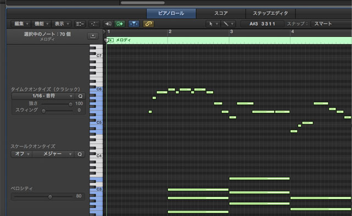Switch to the ピアノロール tab
Viewport: 352px width, 216px height.
pyautogui.click(x=171, y=13)
